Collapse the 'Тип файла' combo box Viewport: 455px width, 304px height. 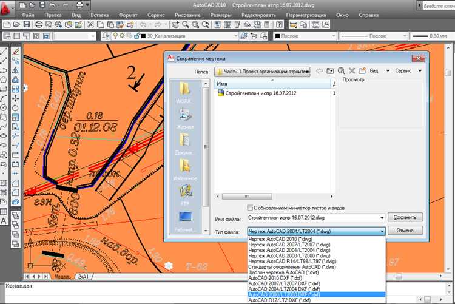tap(382, 231)
